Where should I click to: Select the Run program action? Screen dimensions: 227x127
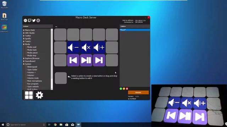click(x=33, y=84)
